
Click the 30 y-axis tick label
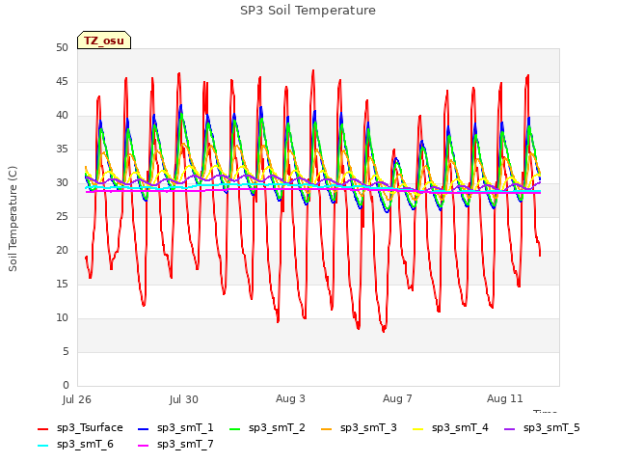[x=62, y=182]
